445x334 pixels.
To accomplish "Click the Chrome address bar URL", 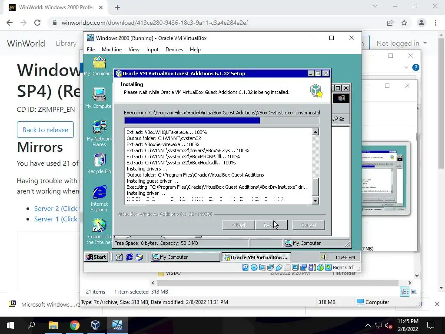I will tap(155, 23).
